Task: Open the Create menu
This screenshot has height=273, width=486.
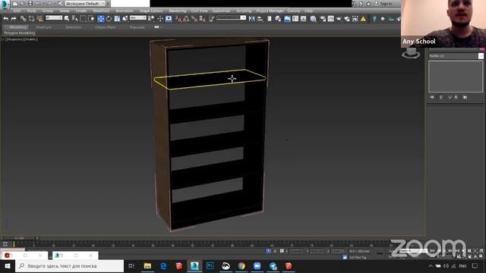Action: pos(81,11)
